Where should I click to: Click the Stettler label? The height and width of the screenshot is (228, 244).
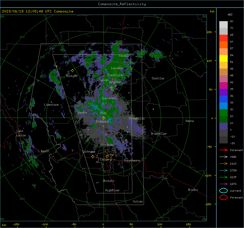click(x=158, y=78)
